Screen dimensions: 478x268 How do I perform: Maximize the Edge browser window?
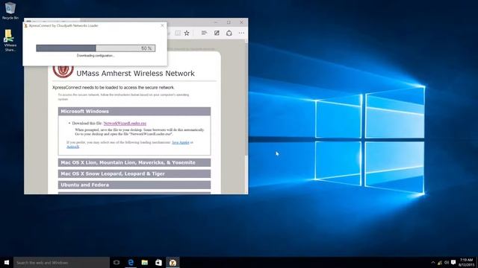[229, 22]
